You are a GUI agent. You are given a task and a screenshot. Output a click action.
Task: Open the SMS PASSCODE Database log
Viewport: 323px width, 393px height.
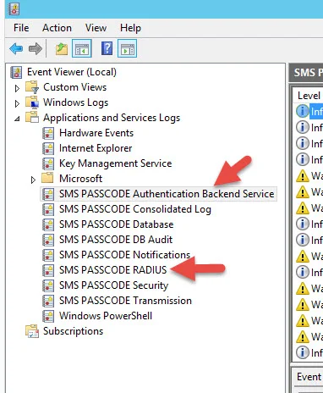tap(117, 224)
